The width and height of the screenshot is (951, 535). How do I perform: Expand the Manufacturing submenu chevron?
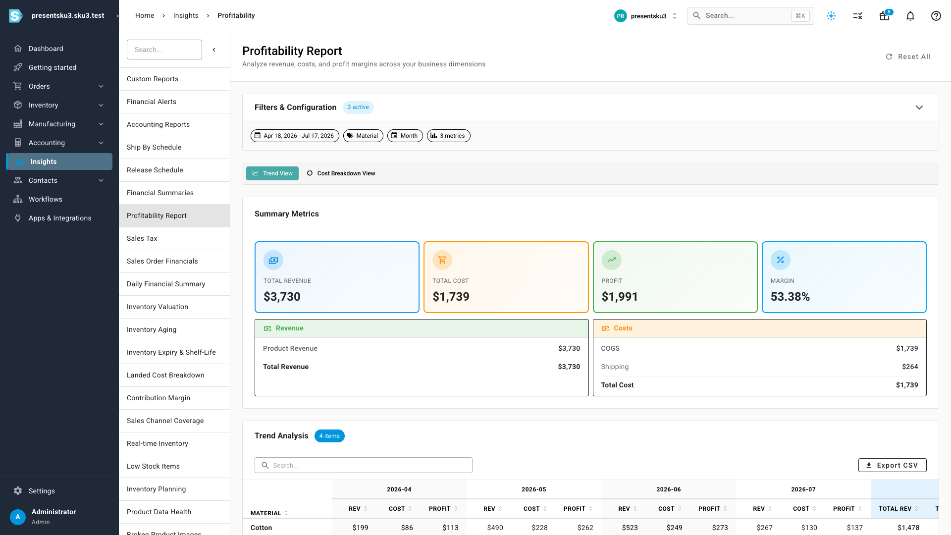(101, 124)
